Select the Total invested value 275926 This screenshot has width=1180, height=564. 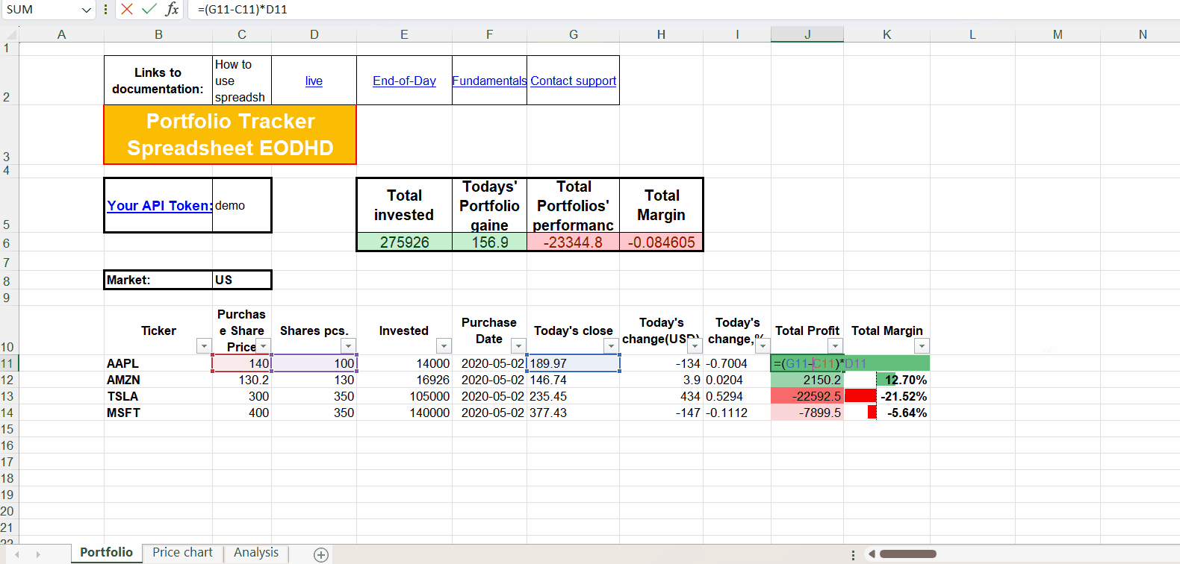[404, 242]
